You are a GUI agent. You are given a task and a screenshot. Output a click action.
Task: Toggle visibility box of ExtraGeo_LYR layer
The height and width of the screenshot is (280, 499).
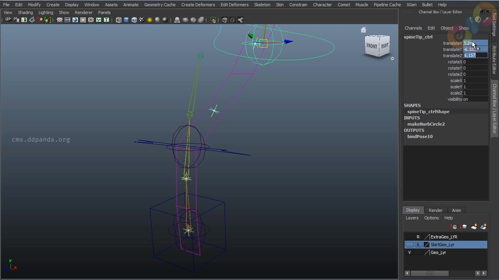point(409,237)
